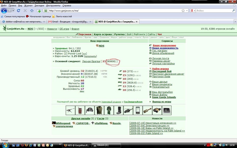237x148 pixels.
Task: Select the green camouflage suit item
Action: [x=109, y=110]
